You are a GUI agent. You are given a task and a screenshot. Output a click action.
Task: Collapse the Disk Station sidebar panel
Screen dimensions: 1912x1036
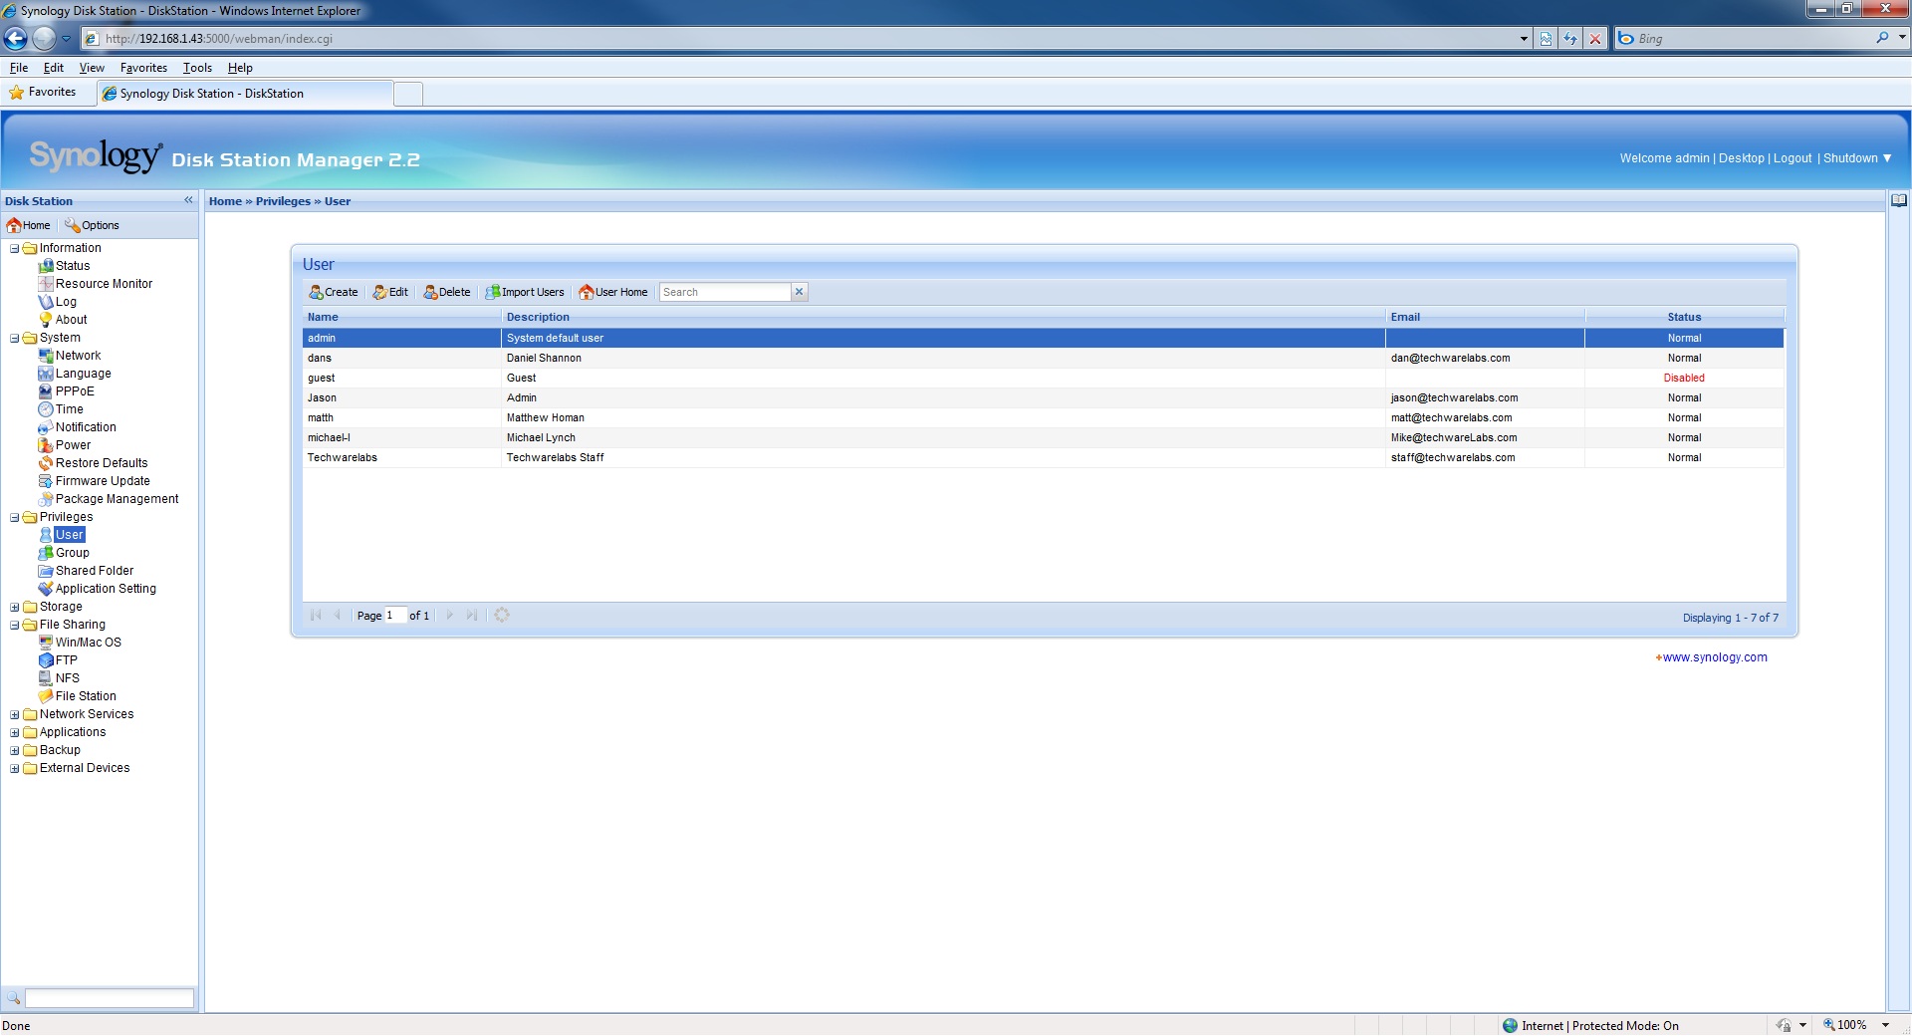coord(188,200)
